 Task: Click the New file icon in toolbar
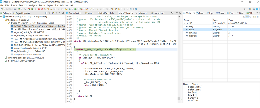(2, 9)
